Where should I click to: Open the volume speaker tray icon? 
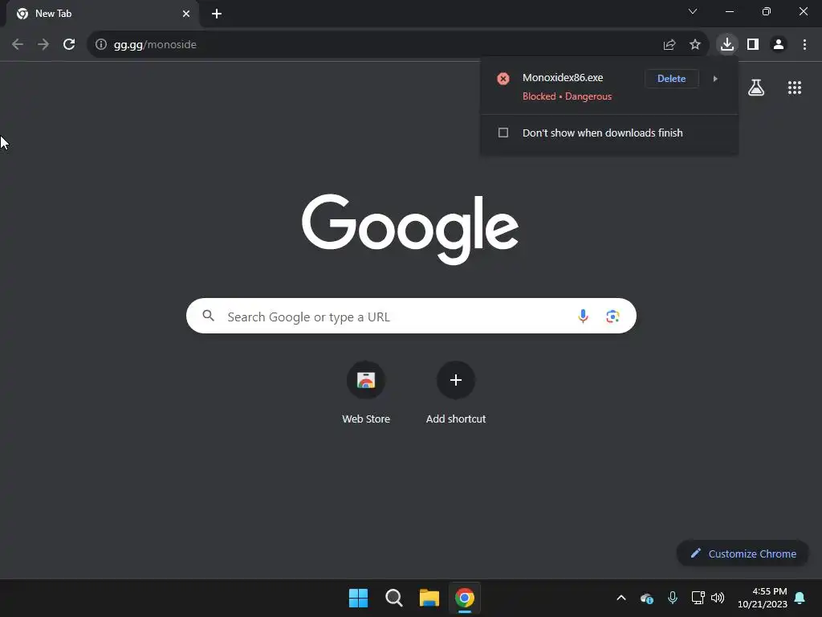tap(718, 598)
